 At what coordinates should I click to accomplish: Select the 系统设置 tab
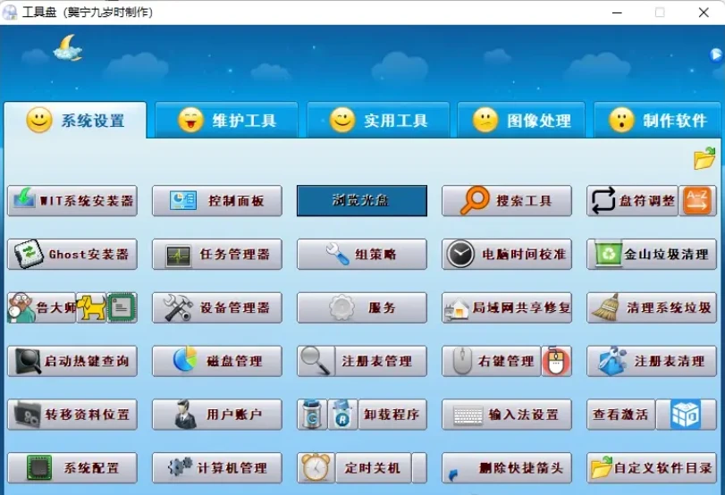click(x=75, y=120)
